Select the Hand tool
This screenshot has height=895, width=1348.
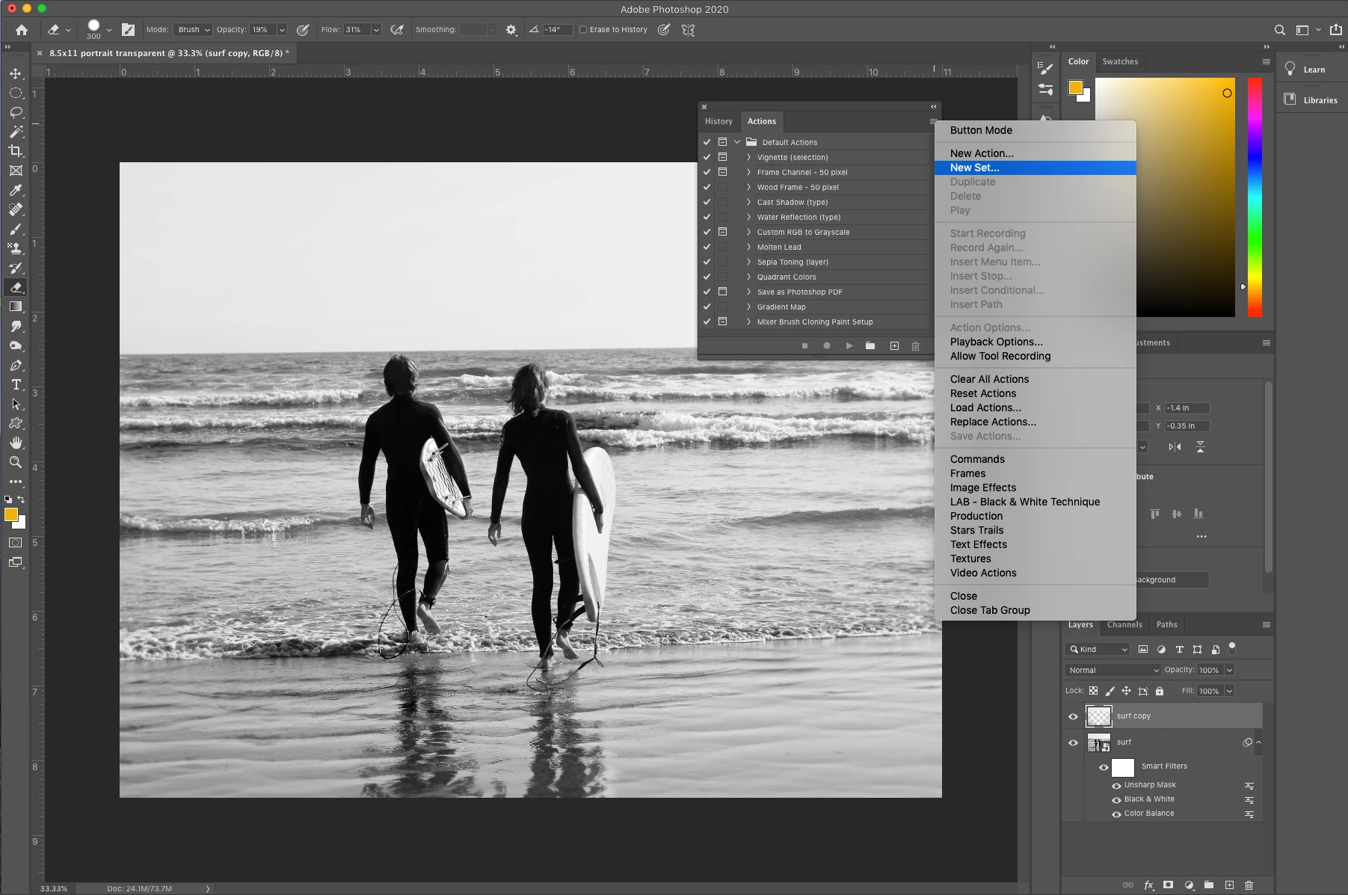tap(16, 443)
